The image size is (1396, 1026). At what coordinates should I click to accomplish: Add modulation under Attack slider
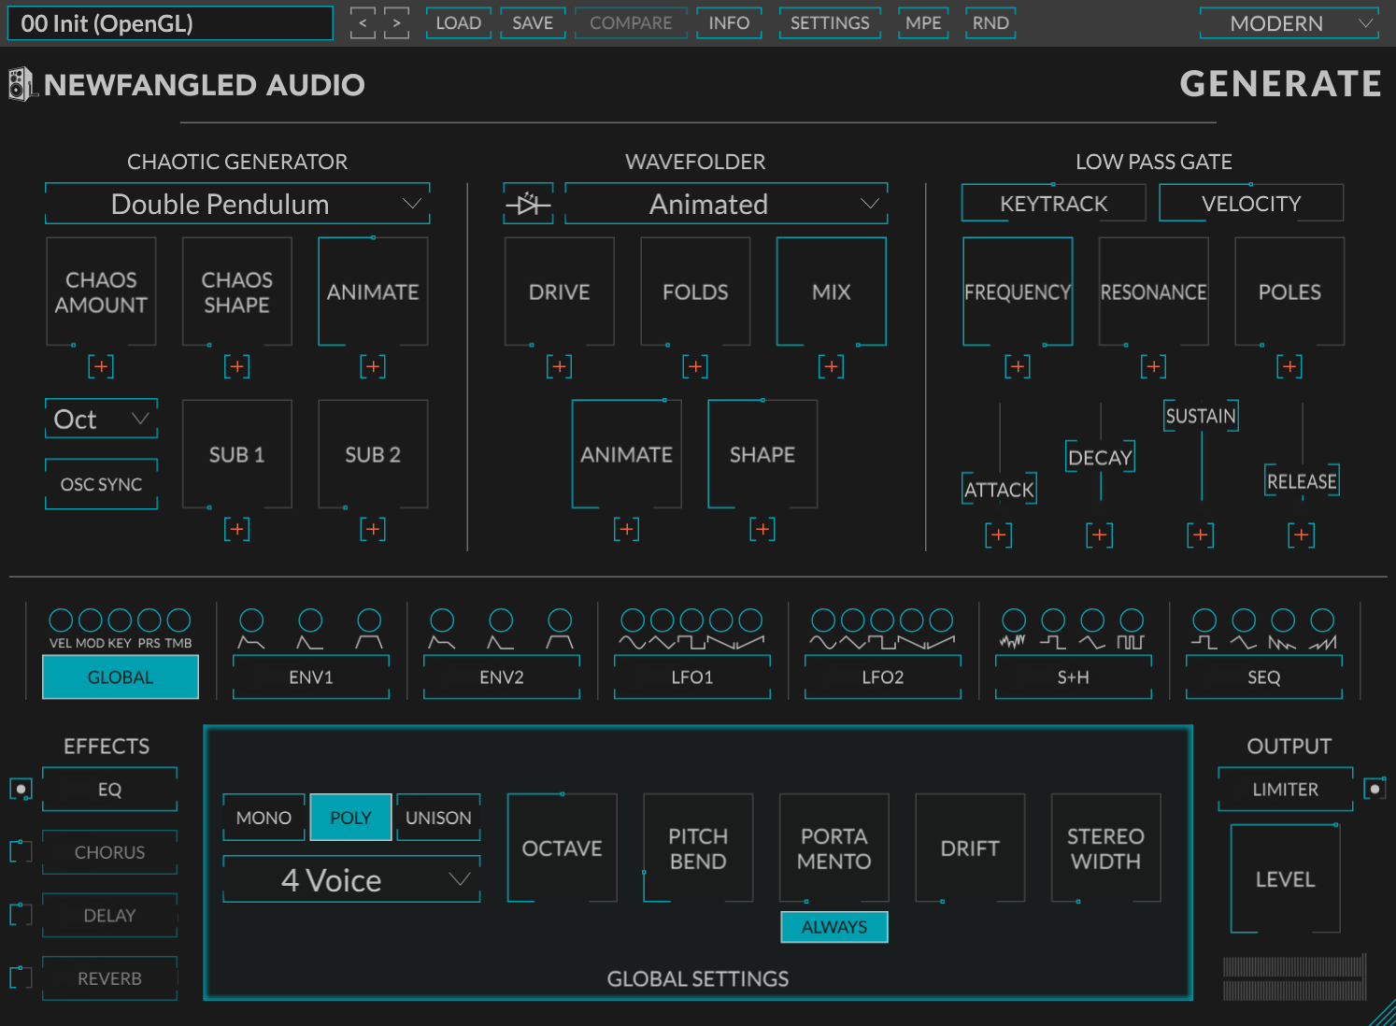(999, 534)
